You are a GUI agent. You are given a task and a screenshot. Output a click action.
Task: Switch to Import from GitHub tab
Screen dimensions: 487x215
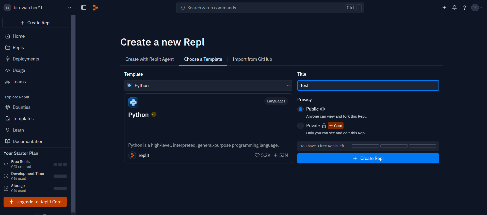[252, 59]
